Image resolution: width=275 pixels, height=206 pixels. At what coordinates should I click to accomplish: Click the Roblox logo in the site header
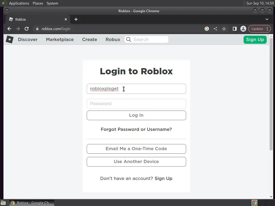tap(9, 39)
